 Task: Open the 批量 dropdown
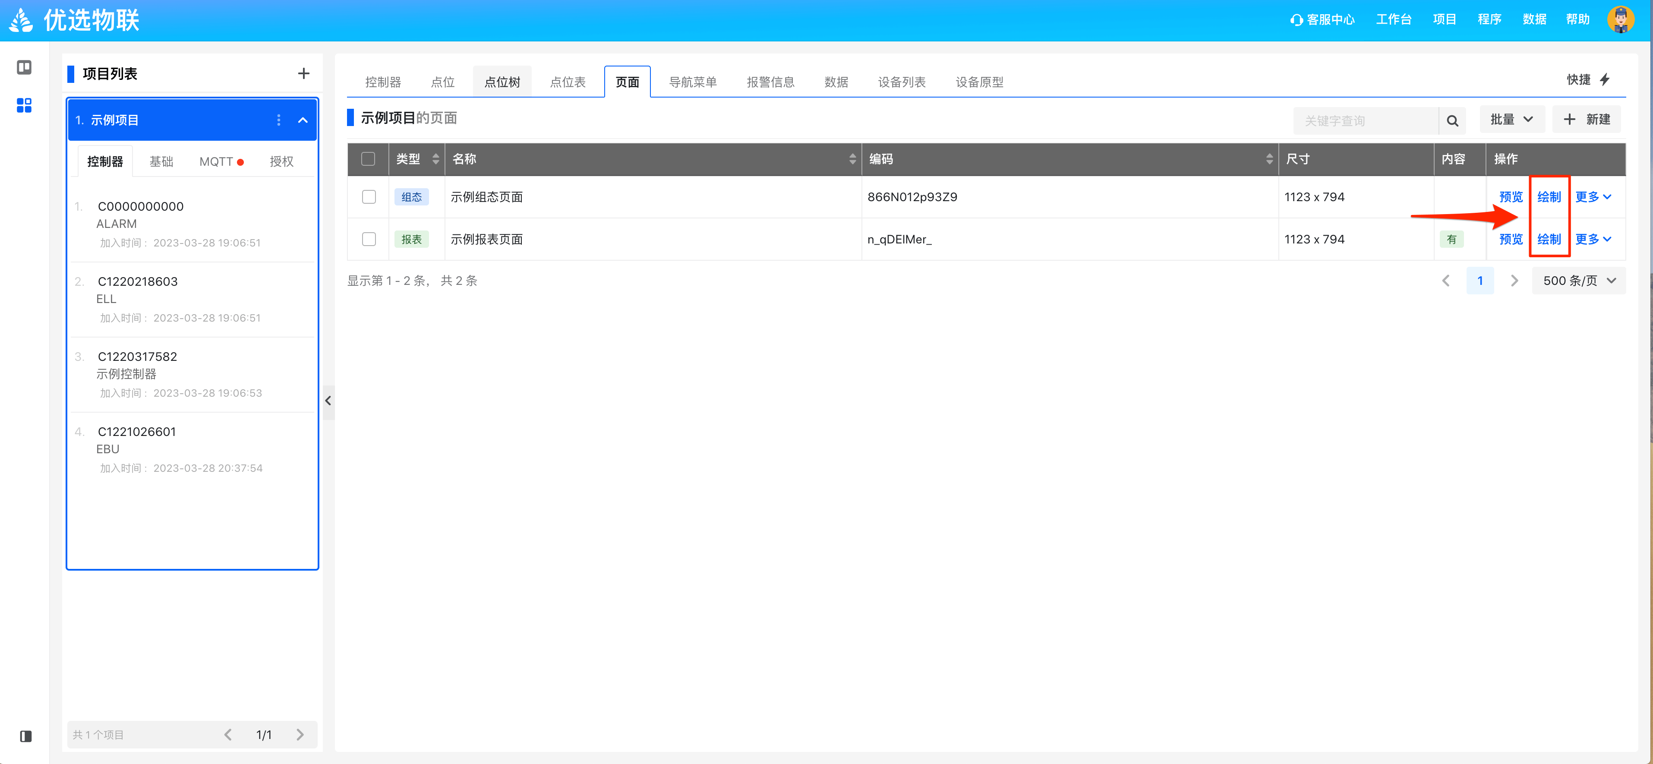[1512, 120]
